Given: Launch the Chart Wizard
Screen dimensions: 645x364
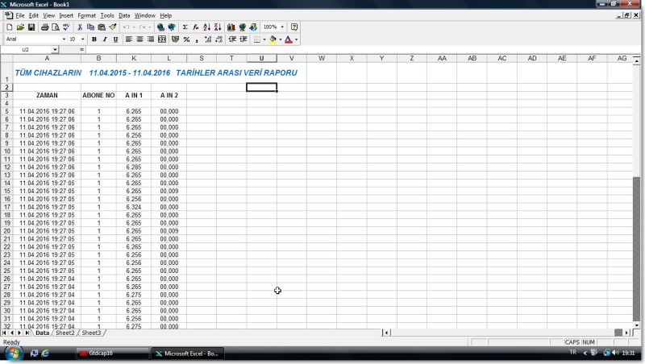Looking at the screenshot, I should 231,27.
